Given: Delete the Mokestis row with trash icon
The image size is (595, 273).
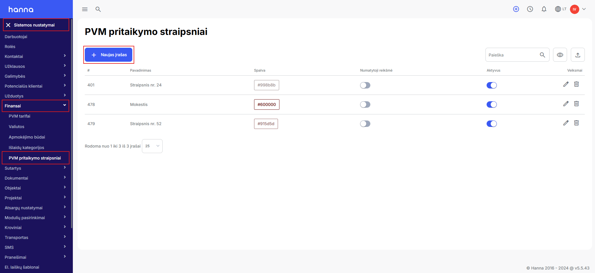Looking at the screenshot, I should click(576, 104).
